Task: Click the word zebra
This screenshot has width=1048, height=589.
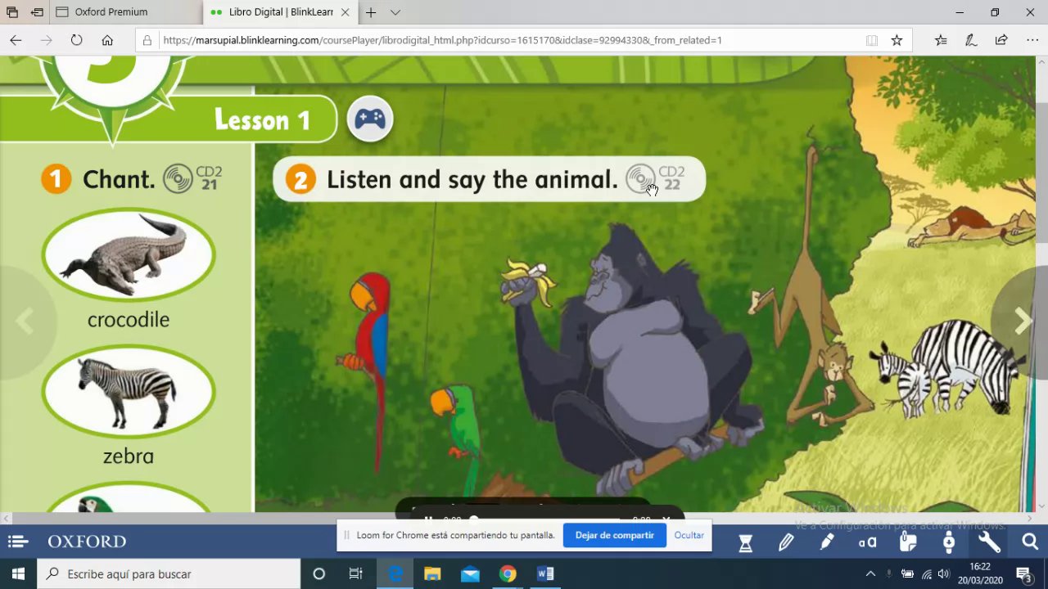Action: point(129,456)
